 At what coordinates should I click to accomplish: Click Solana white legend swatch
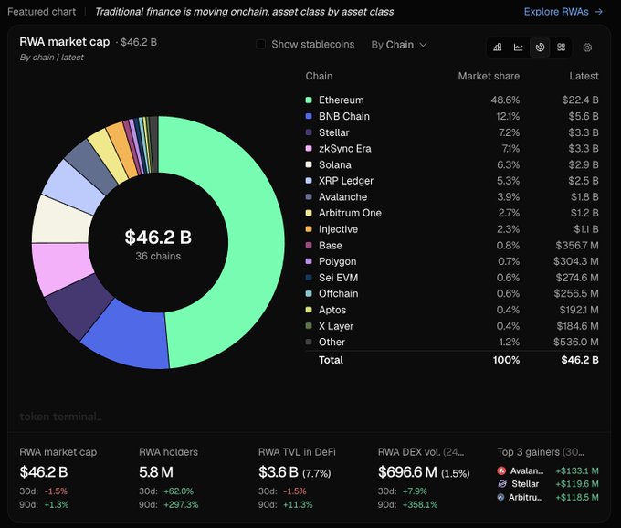pos(309,164)
